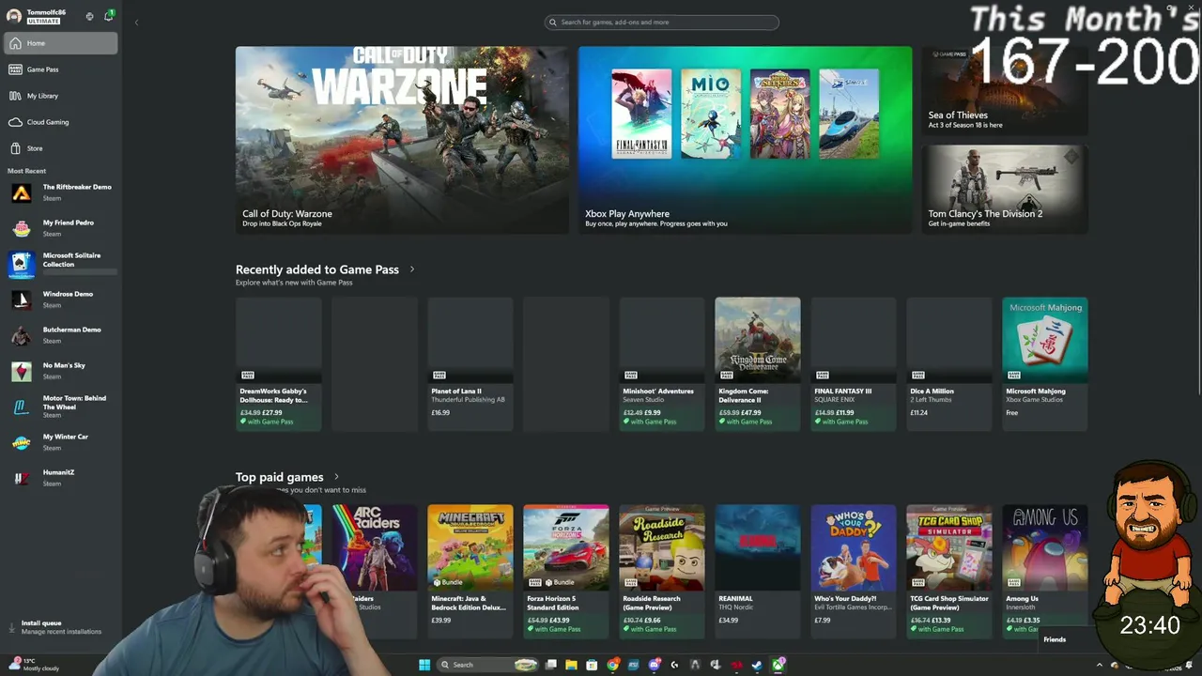Click the 'Thunderful Publishing AB' publisher text
This screenshot has width=1202, height=676.
[468, 400]
